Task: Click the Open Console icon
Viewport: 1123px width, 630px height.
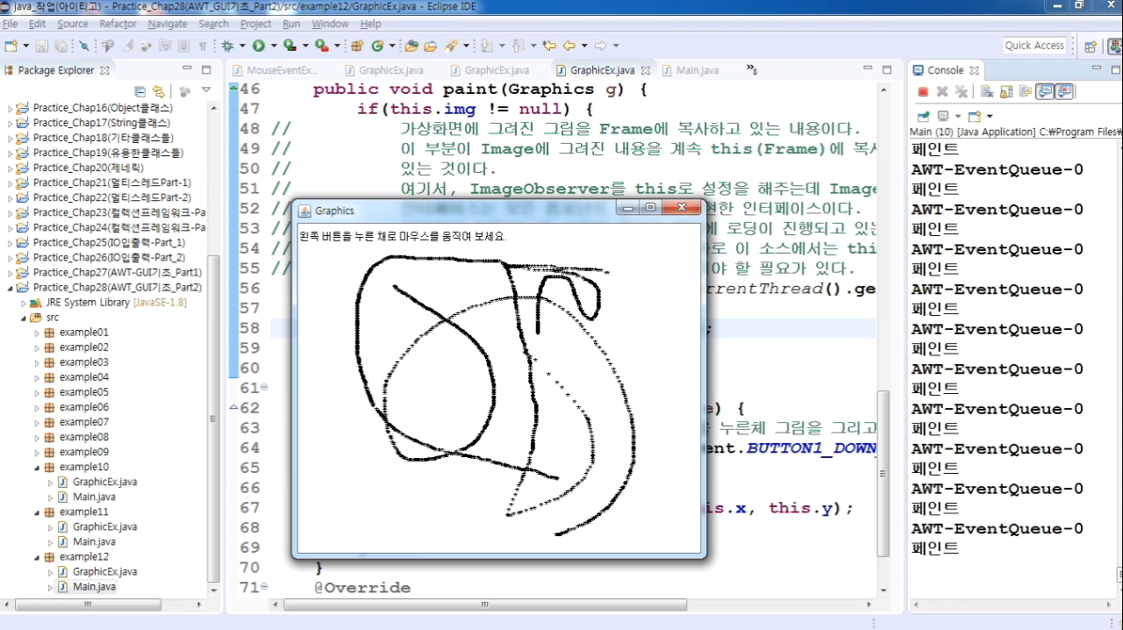Action: 974,116
